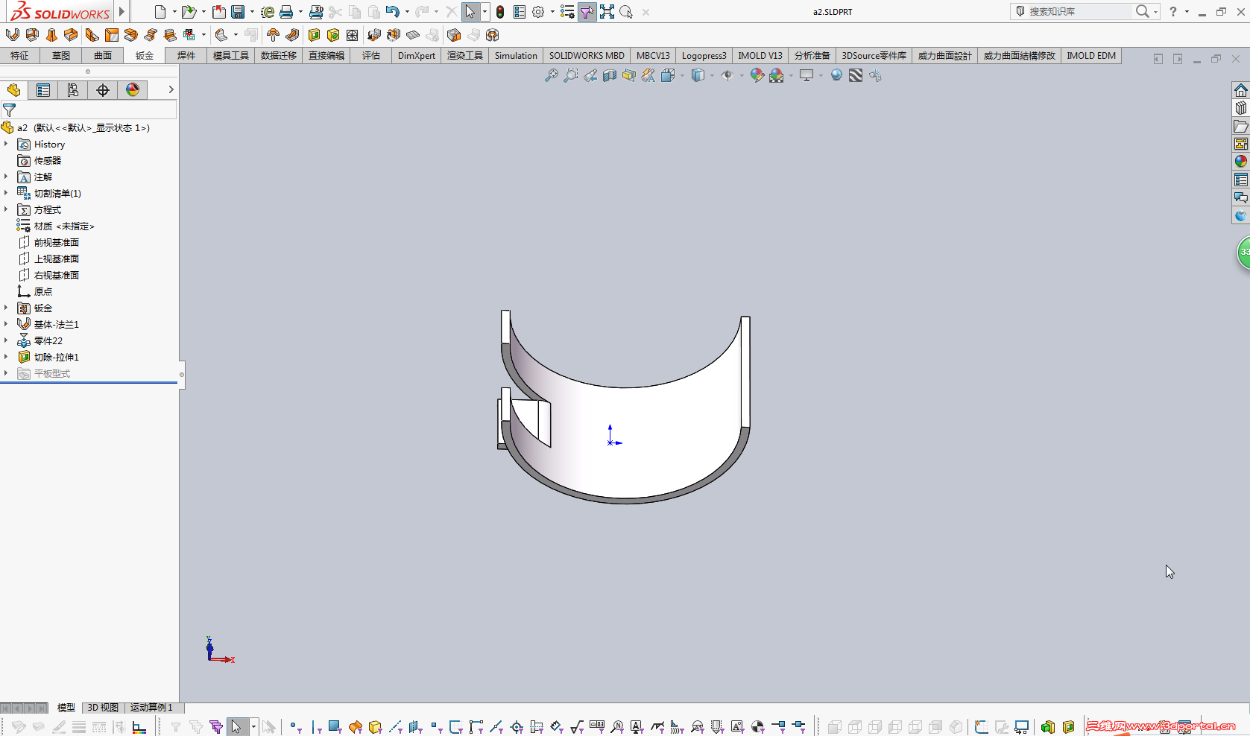
Task: Expand the History tree node
Action: [x=6, y=144]
